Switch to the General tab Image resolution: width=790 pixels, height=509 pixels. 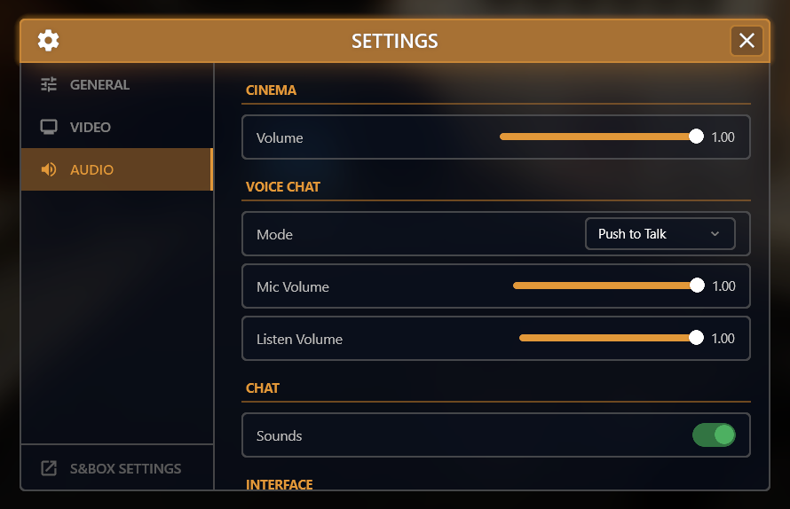[99, 85]
